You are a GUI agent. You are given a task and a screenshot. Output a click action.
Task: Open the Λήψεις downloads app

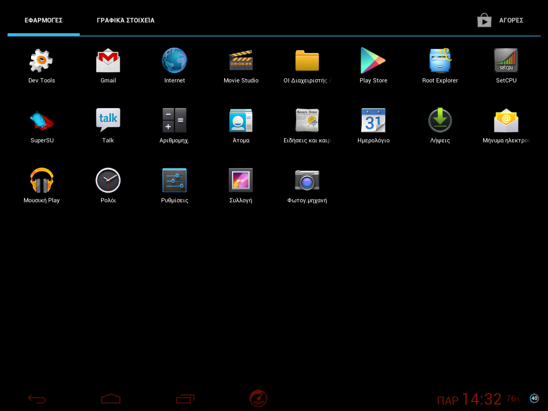pos(440,120)
